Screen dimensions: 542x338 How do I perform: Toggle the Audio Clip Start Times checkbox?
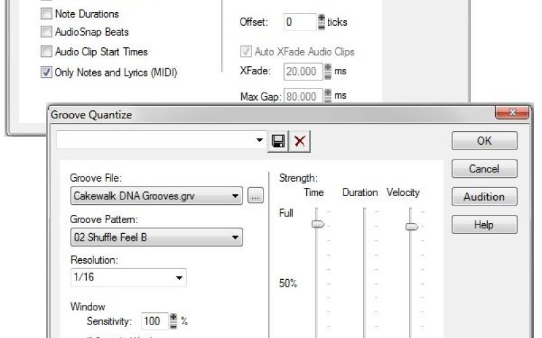(47, 51)
